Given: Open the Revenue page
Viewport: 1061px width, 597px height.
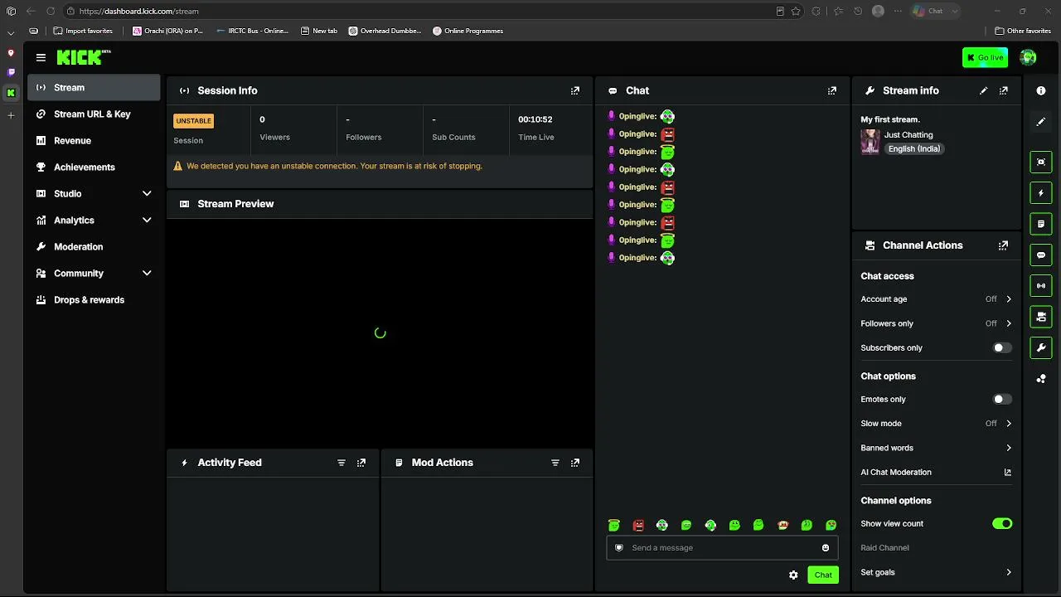Looking at the screenshot, I should click(94, 140).
